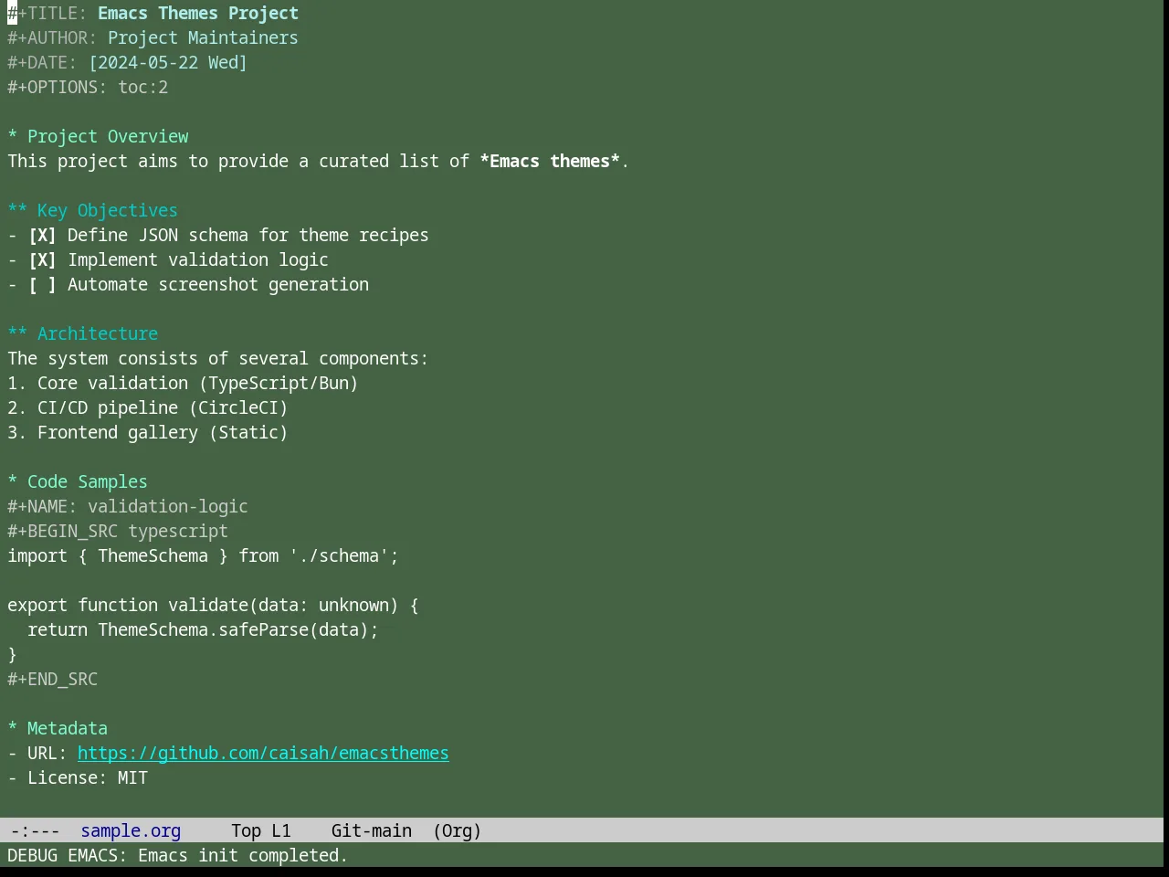Click the 'Top L1' position indicator
Screen dimensions: 1169x877
pyautogui.click(x=261, y=831)
